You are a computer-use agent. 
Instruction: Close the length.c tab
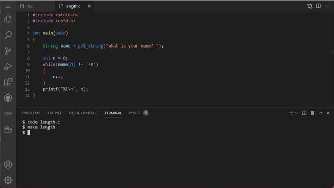pyautogui.click(x=89, y=6)
